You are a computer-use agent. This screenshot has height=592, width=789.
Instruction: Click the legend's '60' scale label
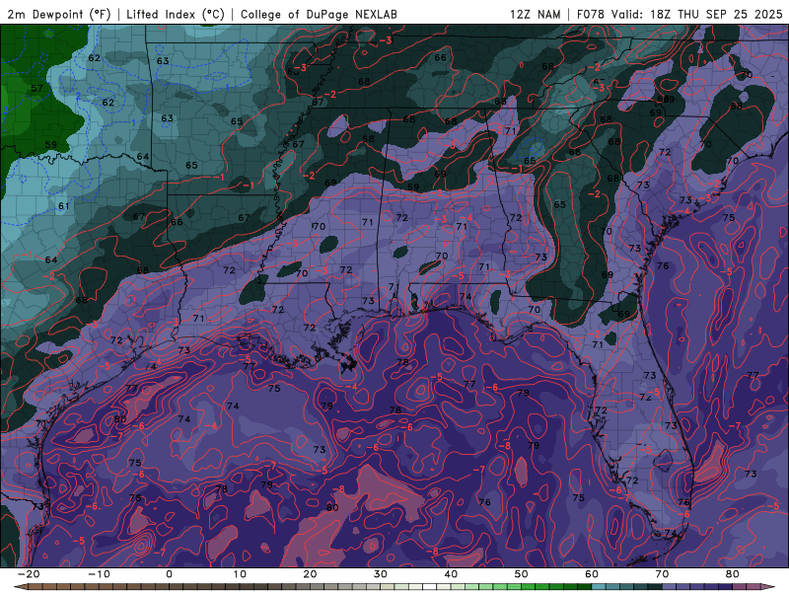[592, 574]
